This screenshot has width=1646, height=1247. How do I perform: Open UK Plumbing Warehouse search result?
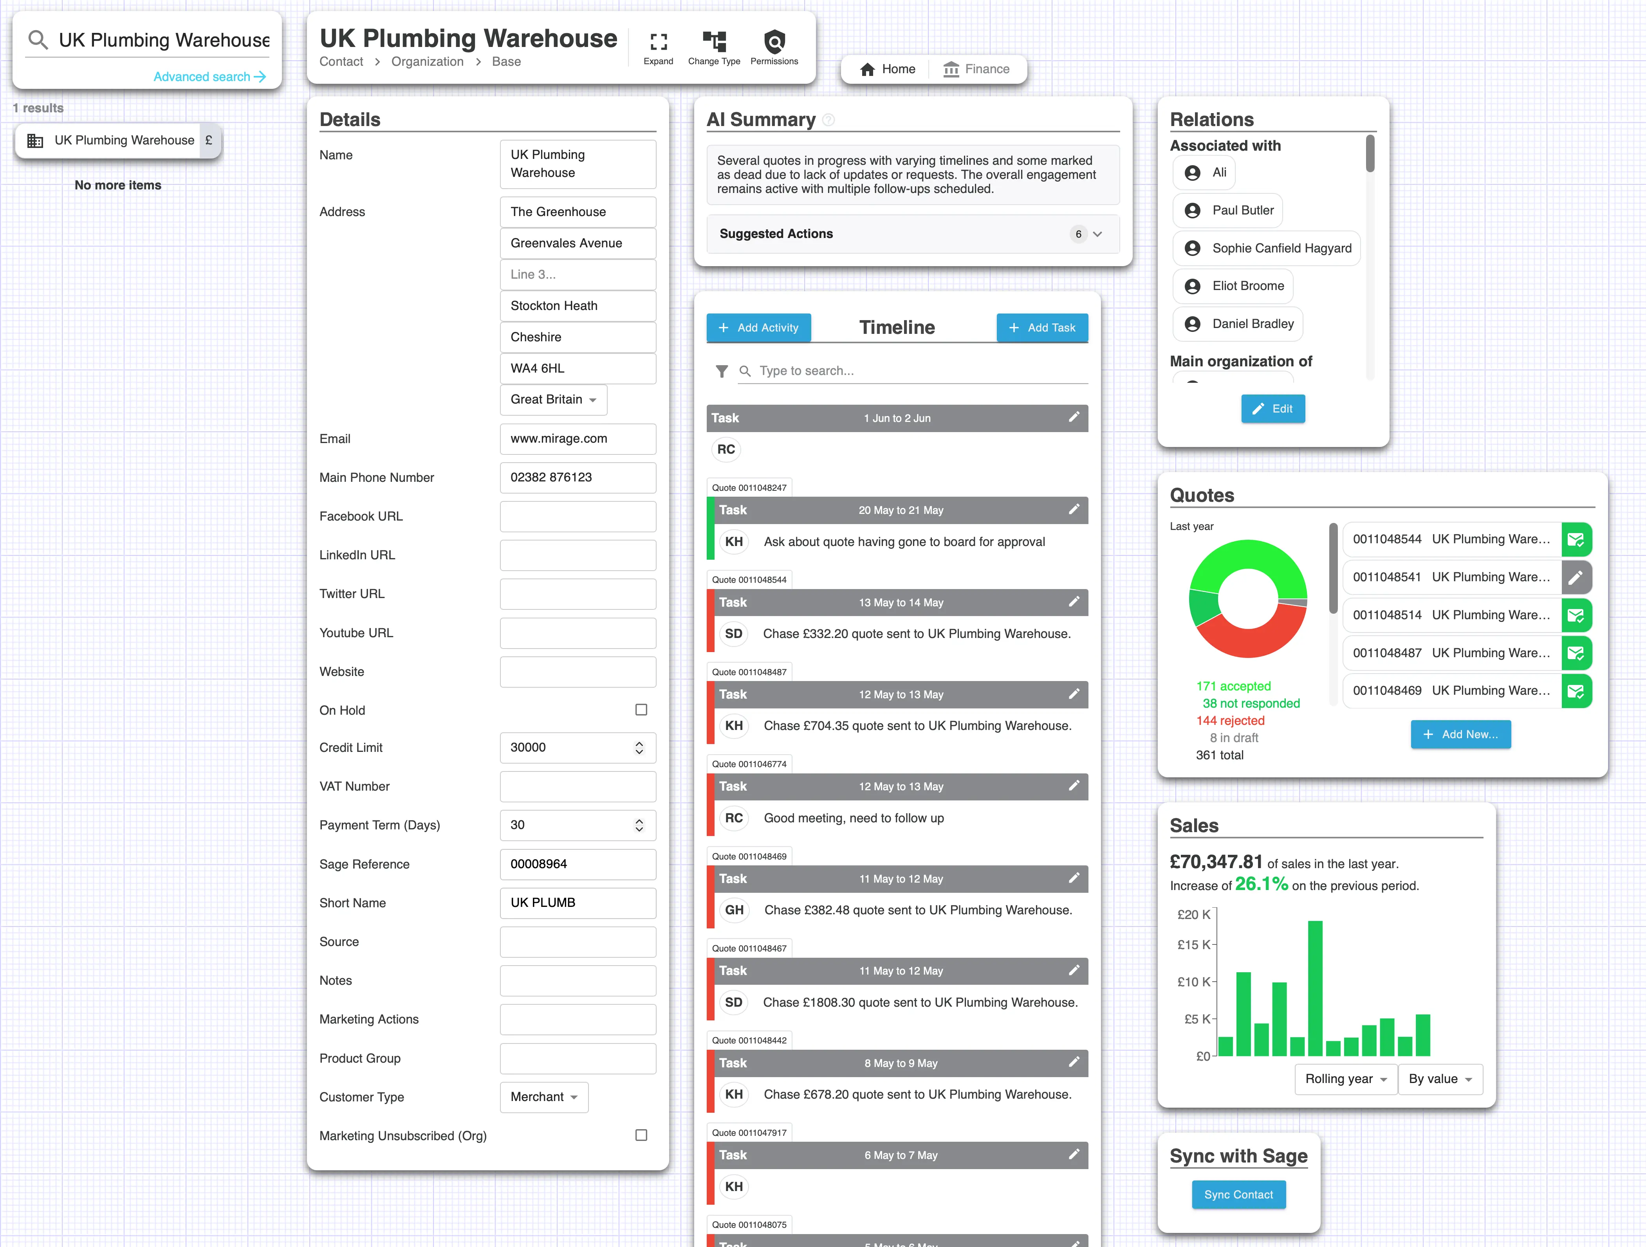coord(117,141)
